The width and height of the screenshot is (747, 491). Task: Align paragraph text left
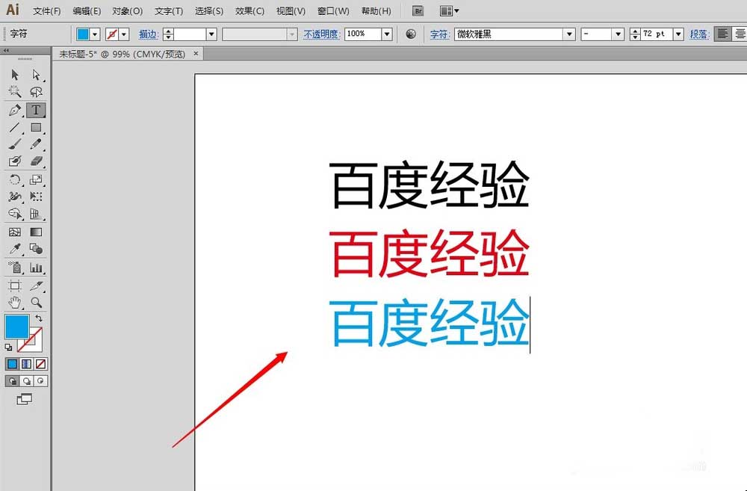pos(722,34)
